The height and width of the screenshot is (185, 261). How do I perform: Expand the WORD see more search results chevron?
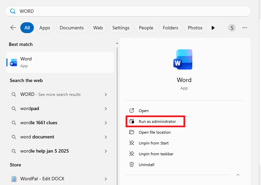point(106,95)
